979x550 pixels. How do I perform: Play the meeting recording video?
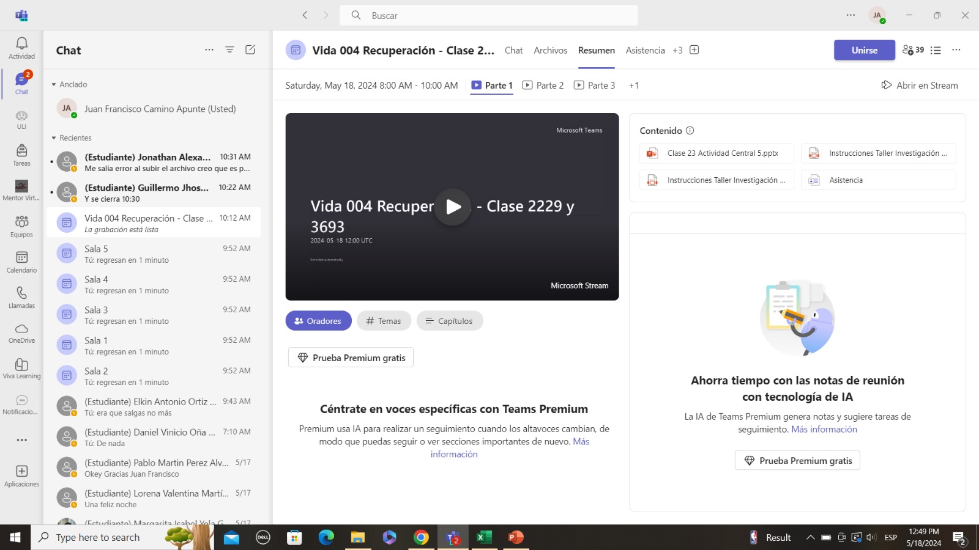click(453, 207)
